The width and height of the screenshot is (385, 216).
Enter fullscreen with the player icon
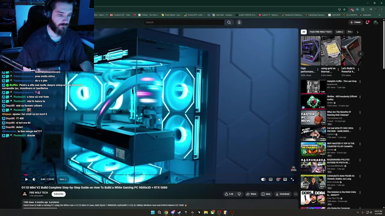point(292,179)
